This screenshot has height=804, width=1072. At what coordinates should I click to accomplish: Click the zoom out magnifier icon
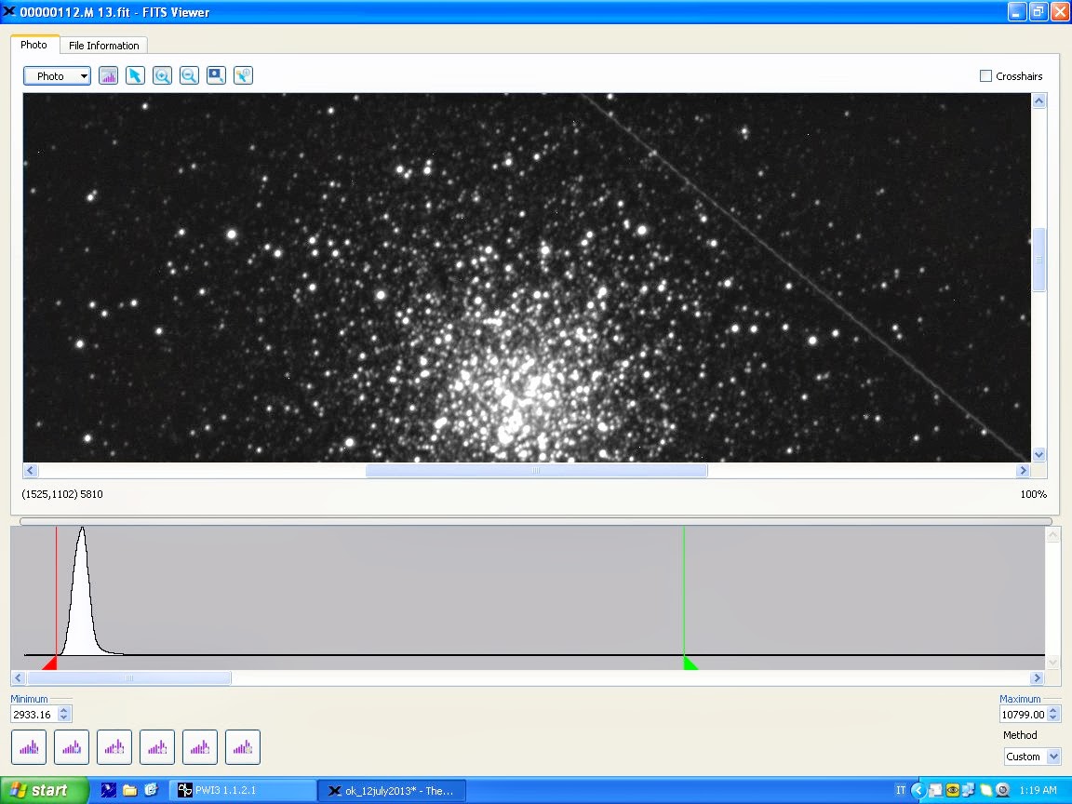(189, 75)
